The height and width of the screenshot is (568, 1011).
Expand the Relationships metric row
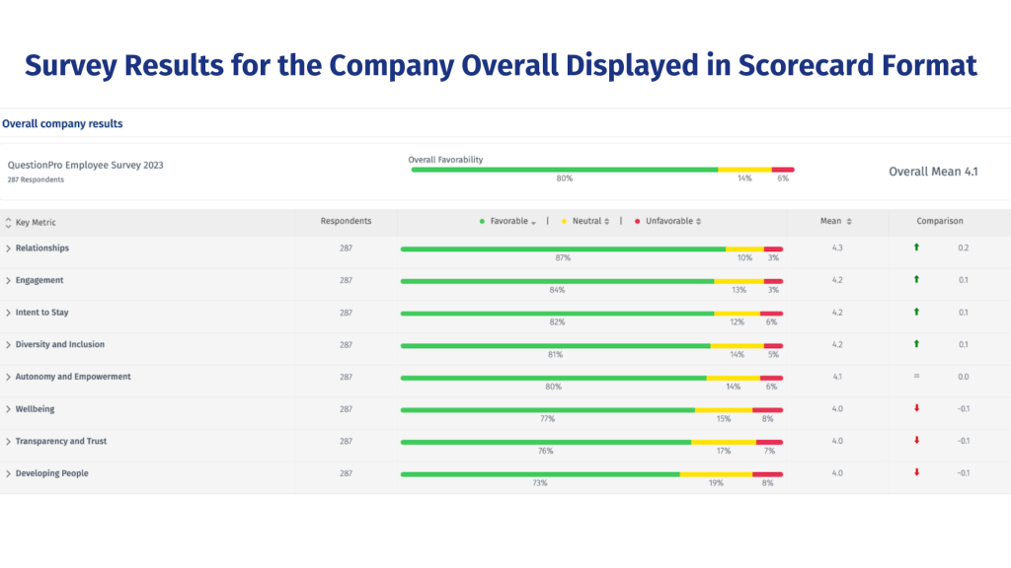point(8,248)
